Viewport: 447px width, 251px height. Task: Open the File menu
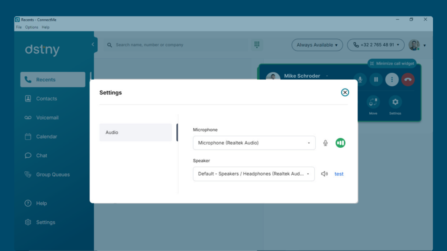19,27
